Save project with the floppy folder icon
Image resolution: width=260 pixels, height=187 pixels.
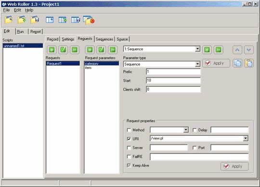pyautogui.click(x=35, y=20)
